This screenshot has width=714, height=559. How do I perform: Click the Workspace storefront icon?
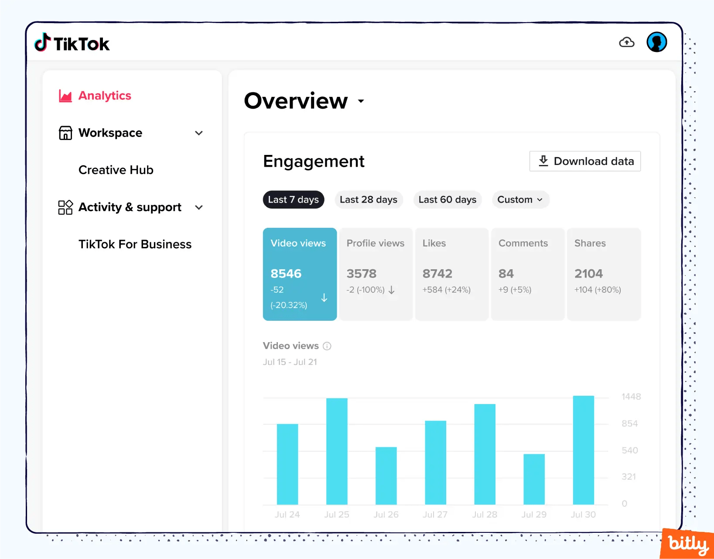pos(65,133)
